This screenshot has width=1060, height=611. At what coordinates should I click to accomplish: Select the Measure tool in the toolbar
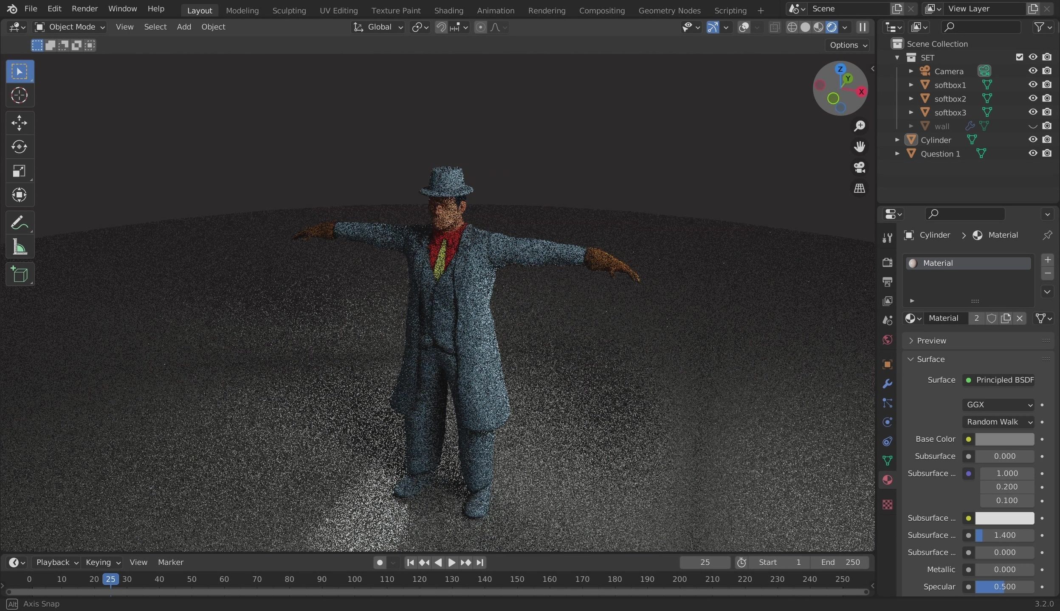coord(19,247)
